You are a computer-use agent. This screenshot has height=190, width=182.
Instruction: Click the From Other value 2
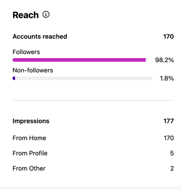click(x=172, y=168)
